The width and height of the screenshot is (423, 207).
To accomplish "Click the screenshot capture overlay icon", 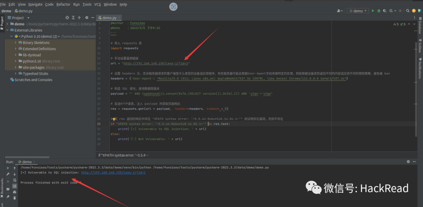I will click(x=173, y=7).
